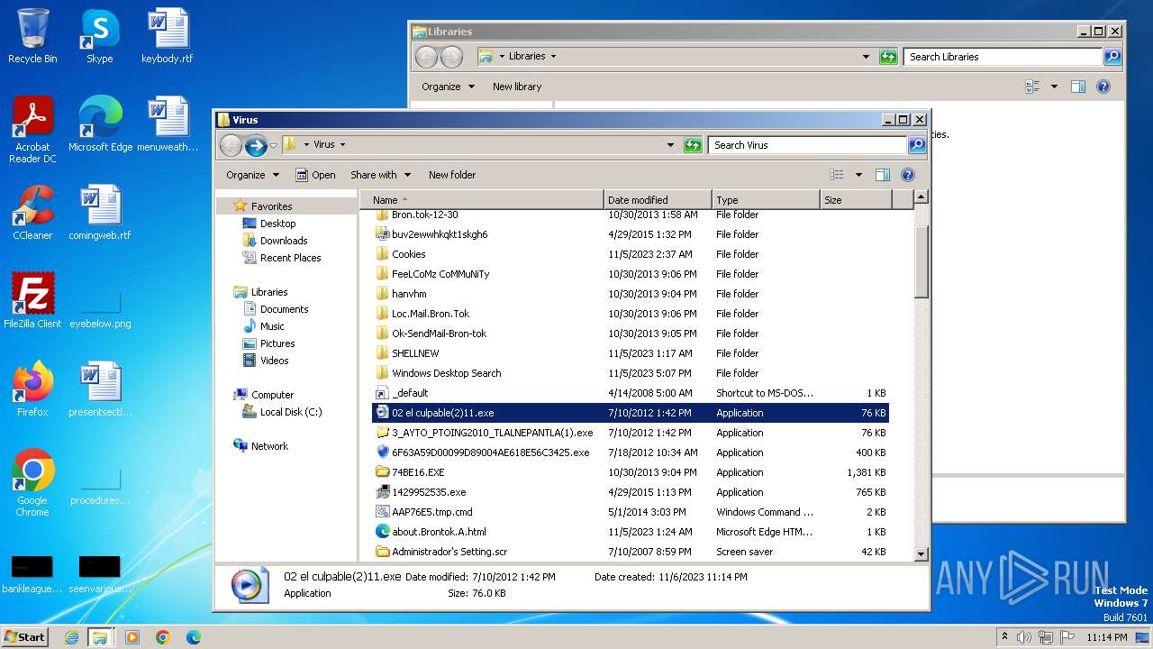Select about.Brontok.A.html file
This screenshot has width=1153, height=649.
tap(631, 532)
